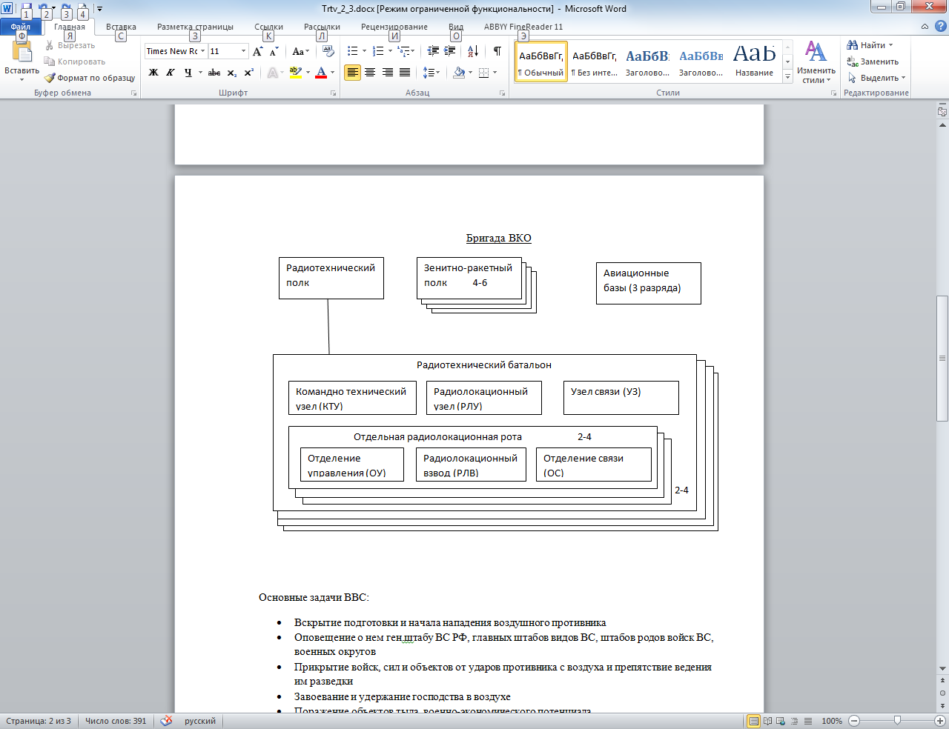Zoom out with the minus button
The image size is (949, 729).
(x=854, y=721)
